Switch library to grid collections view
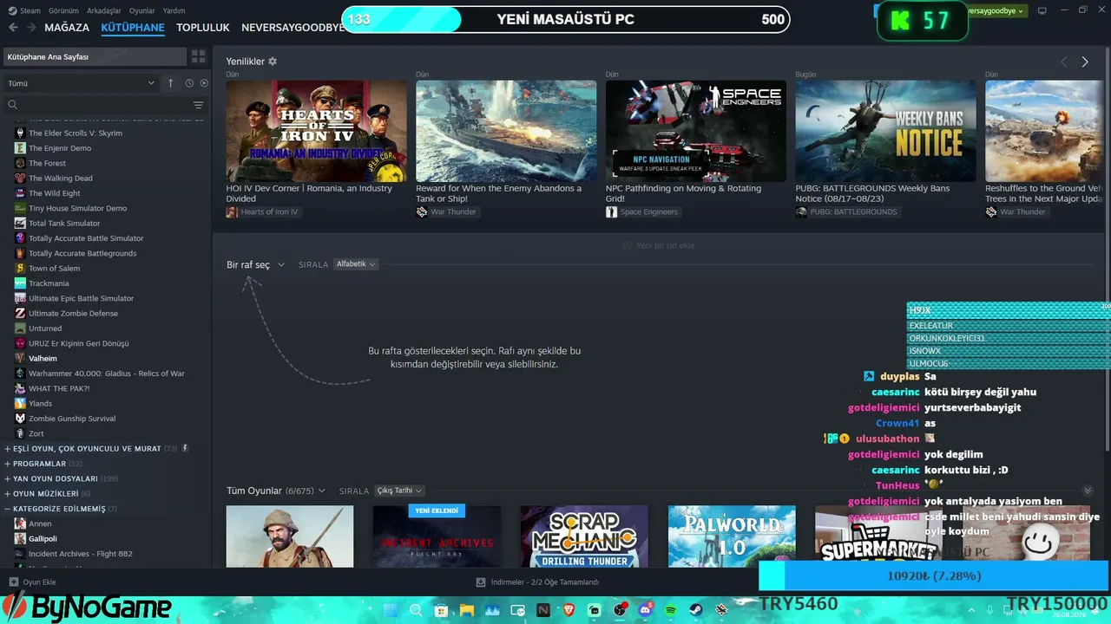 (199, 56)
